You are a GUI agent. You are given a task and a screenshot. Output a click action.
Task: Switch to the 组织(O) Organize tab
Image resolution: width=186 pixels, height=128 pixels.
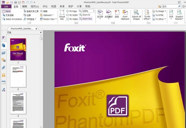pos(35,6)
